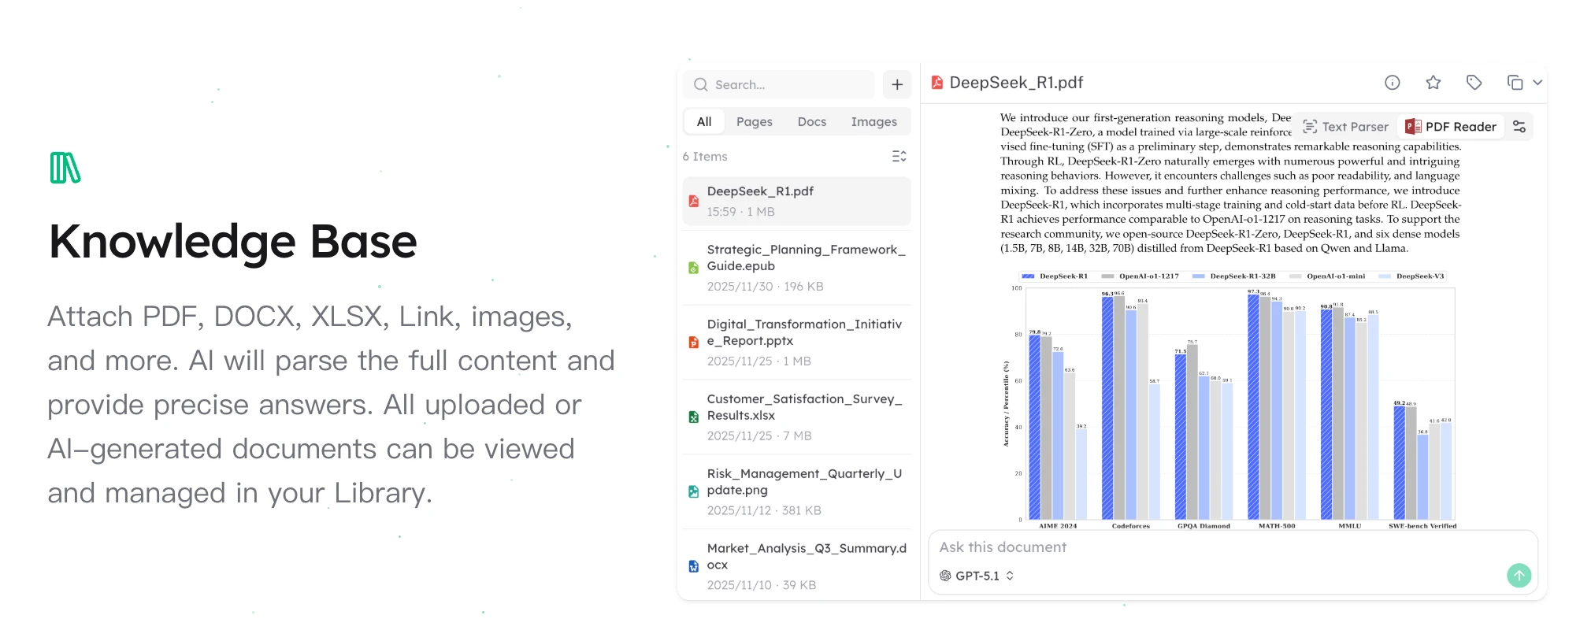Open the GPT-5.1 model selector
1580x630 pixels.
coord(977,576)
